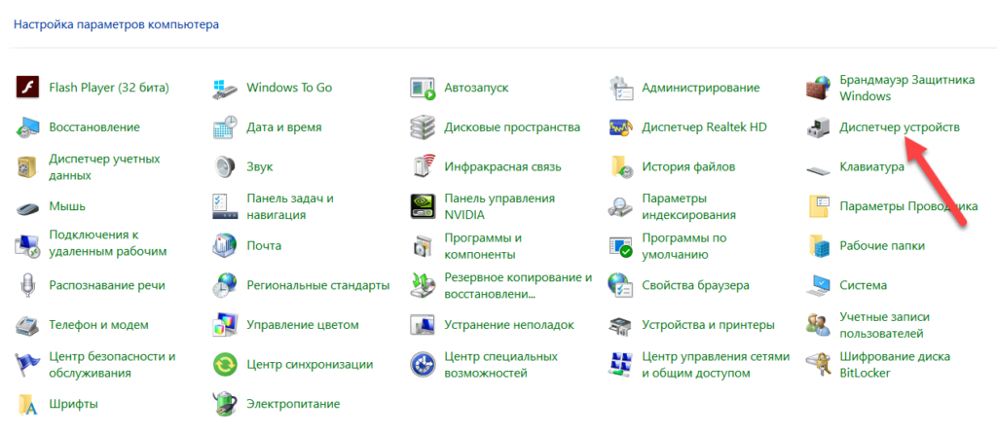The height and width of the screenshot is (434, 997).
Task: Click the Распознавание речи microphone icon
Action: point(25,285)
